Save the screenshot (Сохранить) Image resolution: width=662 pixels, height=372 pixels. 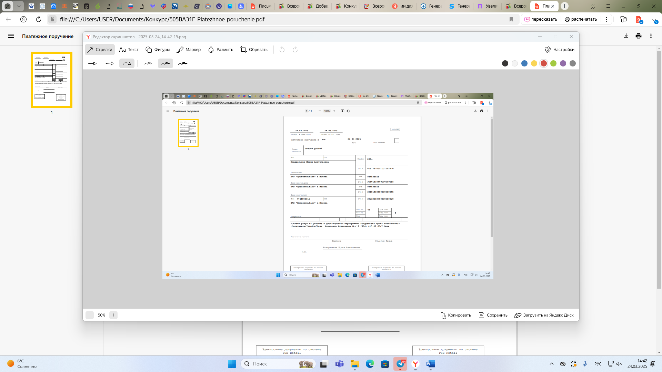[493, 315]
